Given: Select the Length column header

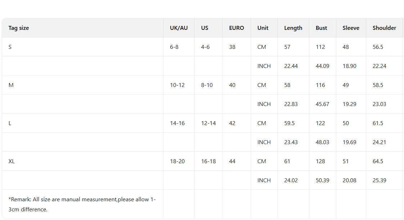Looking at the screenshot, I should 293,28.
